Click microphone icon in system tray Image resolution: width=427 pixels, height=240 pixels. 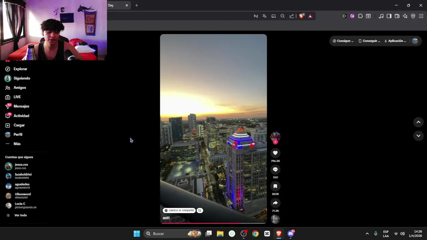[376, 234]
